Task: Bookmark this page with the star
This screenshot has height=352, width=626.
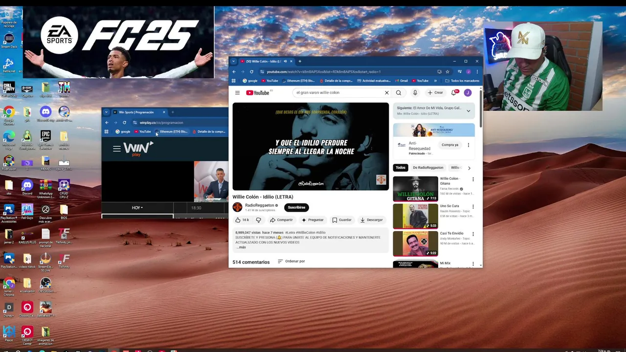Action: [x=447, y=72]
